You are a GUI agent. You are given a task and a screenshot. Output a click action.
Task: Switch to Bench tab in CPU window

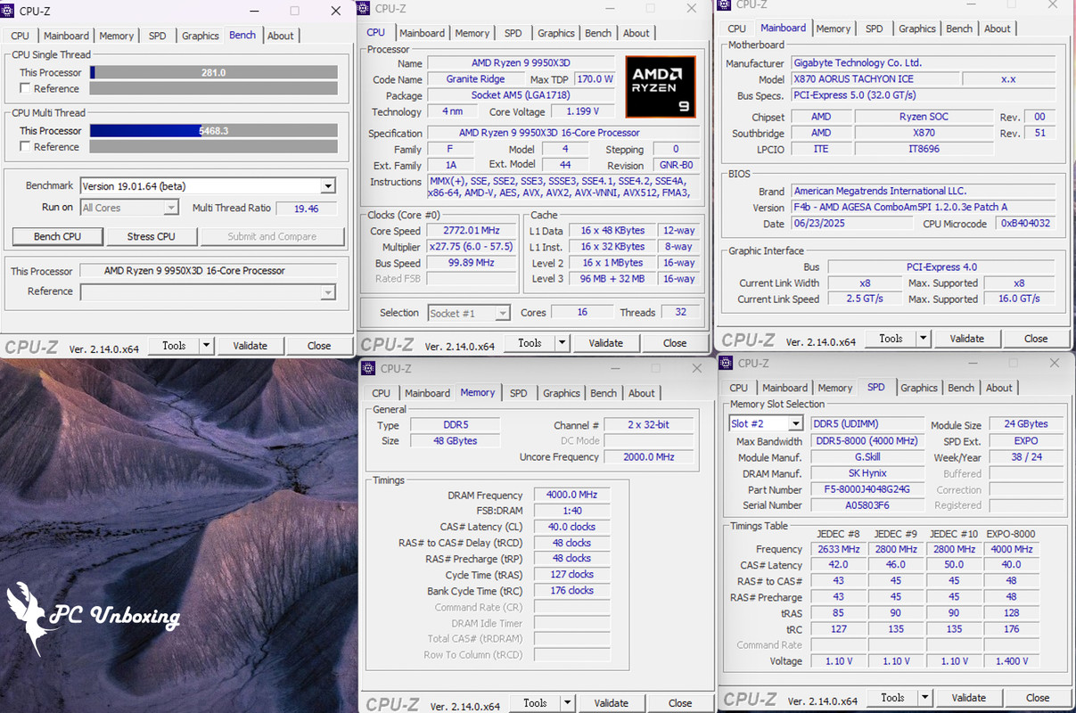(598, 33)
